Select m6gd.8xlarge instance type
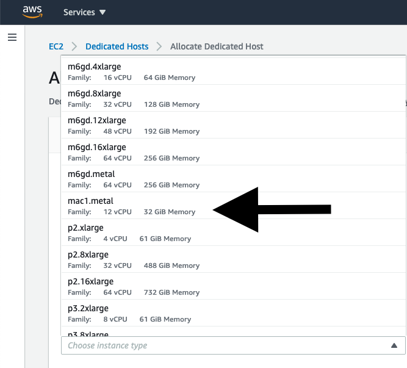This screenshot has width=407, height=368. [233, 98]
